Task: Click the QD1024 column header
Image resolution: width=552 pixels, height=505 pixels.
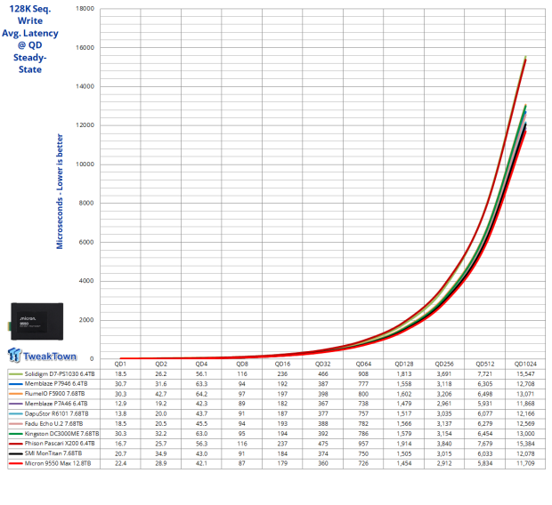Action: click(524, 364)
